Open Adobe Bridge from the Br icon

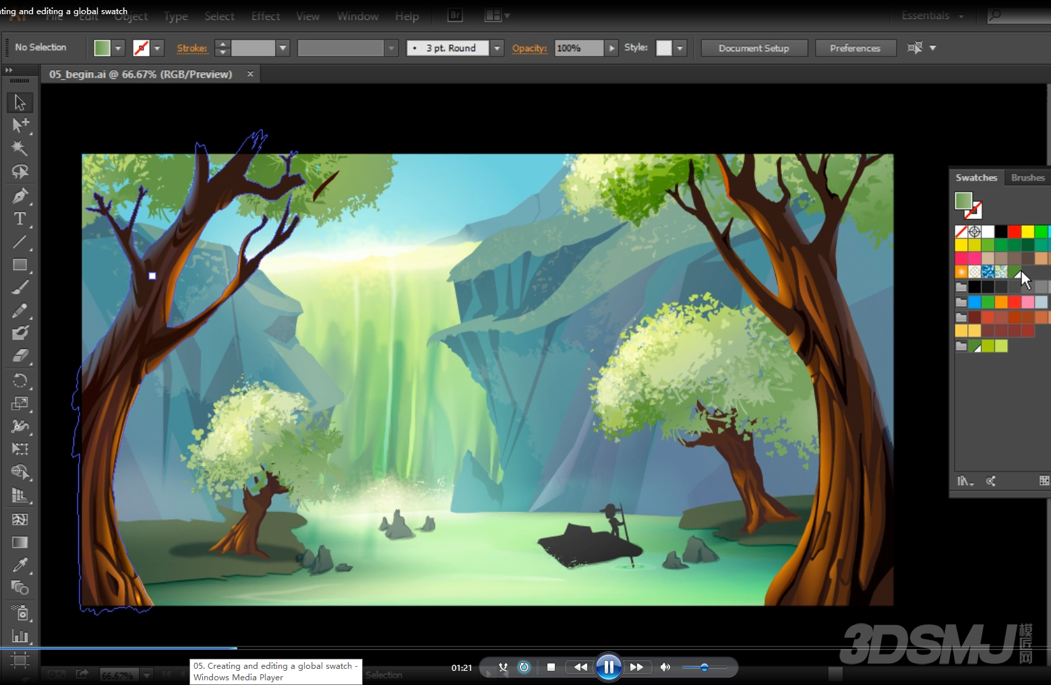point(455,15)
